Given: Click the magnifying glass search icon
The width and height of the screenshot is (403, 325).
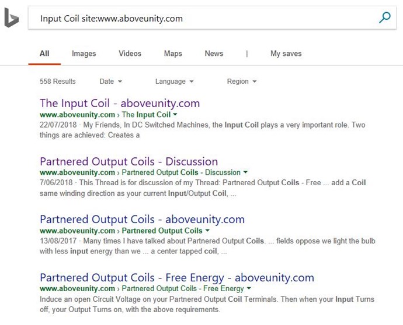Looking at the screenshot, I should (385, 17).
